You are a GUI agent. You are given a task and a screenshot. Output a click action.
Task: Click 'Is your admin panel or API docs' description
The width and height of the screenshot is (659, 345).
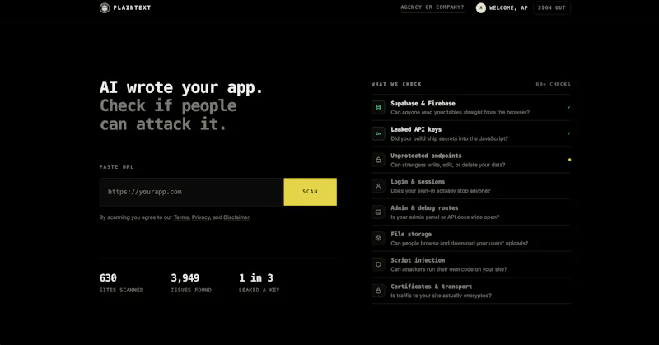click(445, 217)
